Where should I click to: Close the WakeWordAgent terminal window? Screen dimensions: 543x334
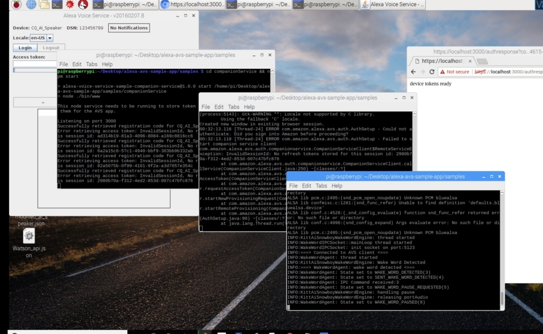point(500,177)
